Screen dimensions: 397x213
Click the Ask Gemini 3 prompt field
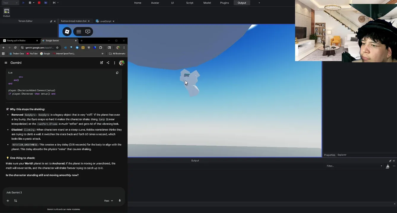pyautogui.click(x=63, y=193)
